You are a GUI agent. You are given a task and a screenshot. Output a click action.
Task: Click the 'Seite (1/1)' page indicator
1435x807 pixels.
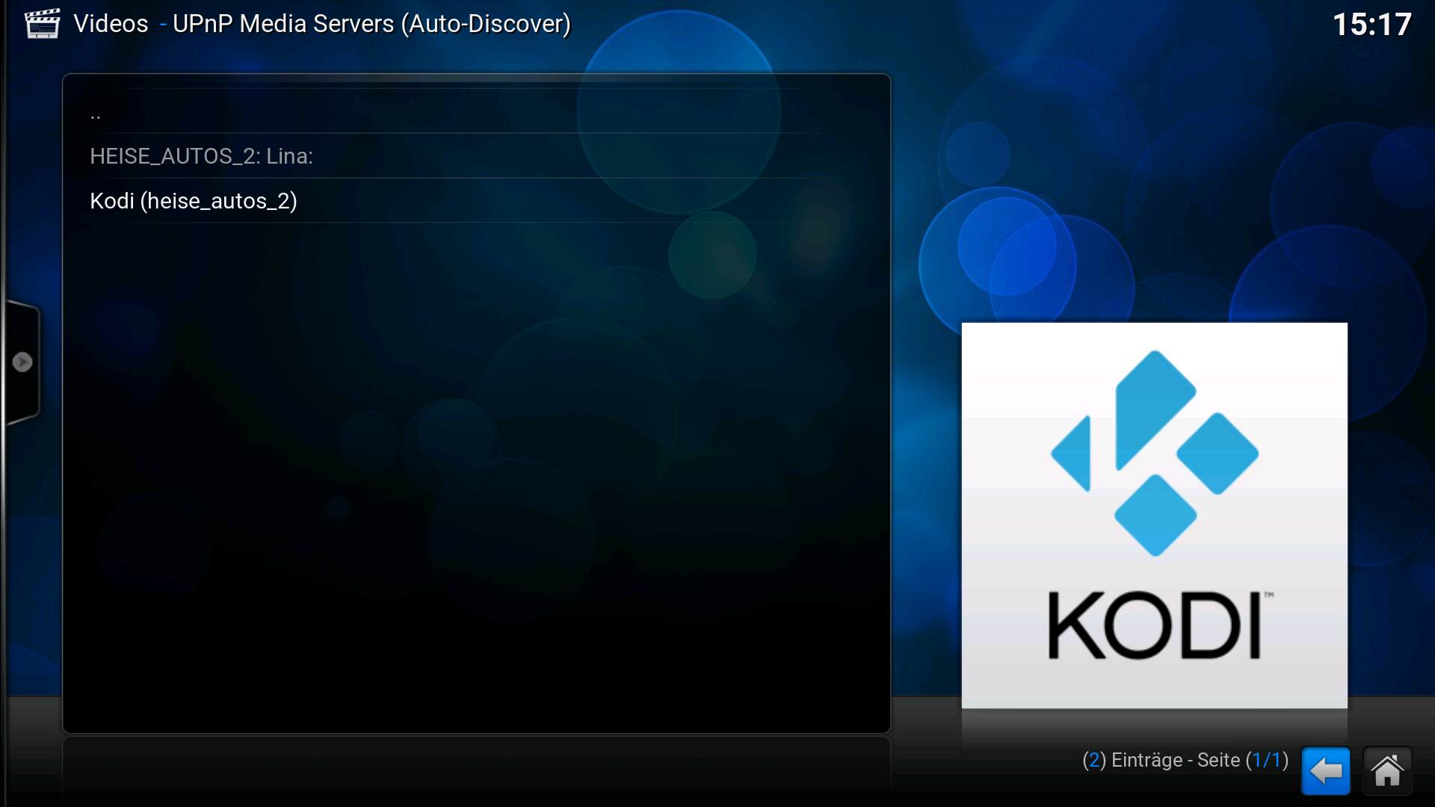point(1242,761)
